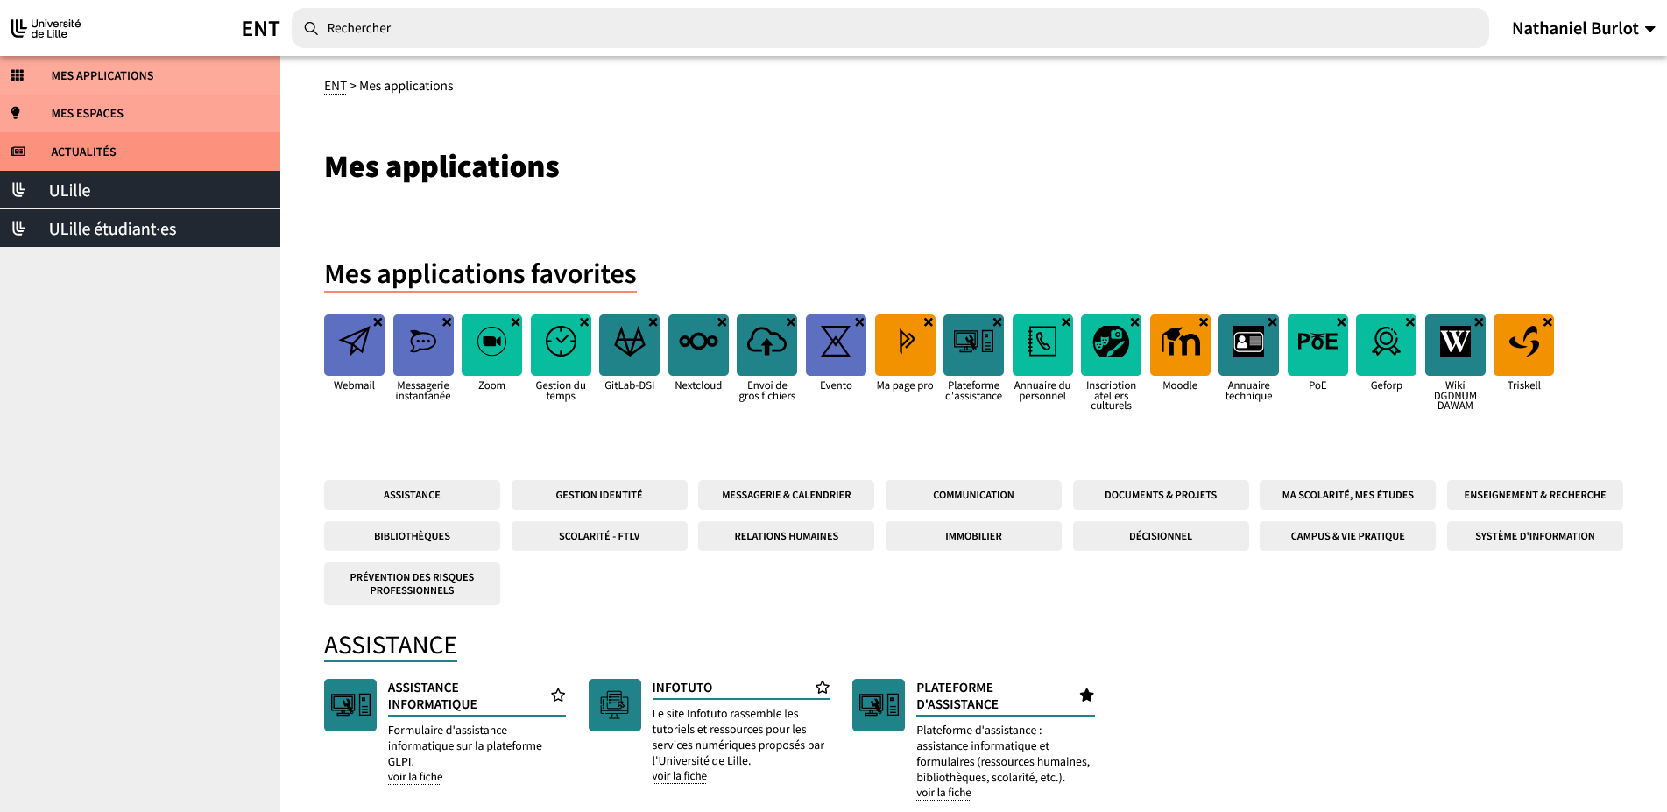Filter by Documents & projets
Screen dimensions: 1667x812
[x=1161, y=495]
